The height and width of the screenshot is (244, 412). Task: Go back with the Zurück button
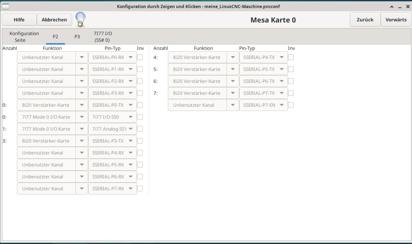pos(365,20)
